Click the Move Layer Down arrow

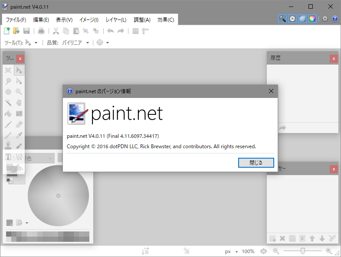pyautogui.click(x=322, y=238)
